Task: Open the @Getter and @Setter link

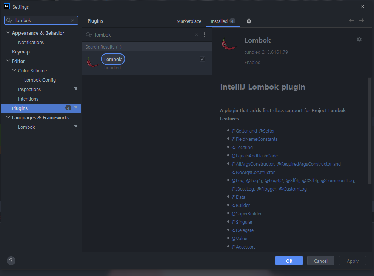Action: 253,131
